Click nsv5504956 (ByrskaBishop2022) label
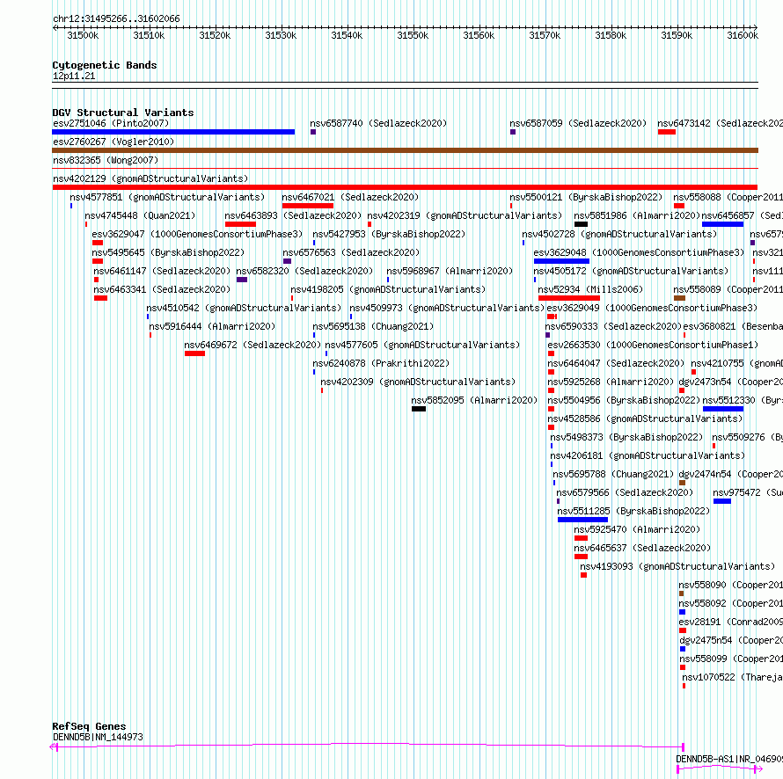The width and height of the screenshot is (783, 779). tap(624, 400)
